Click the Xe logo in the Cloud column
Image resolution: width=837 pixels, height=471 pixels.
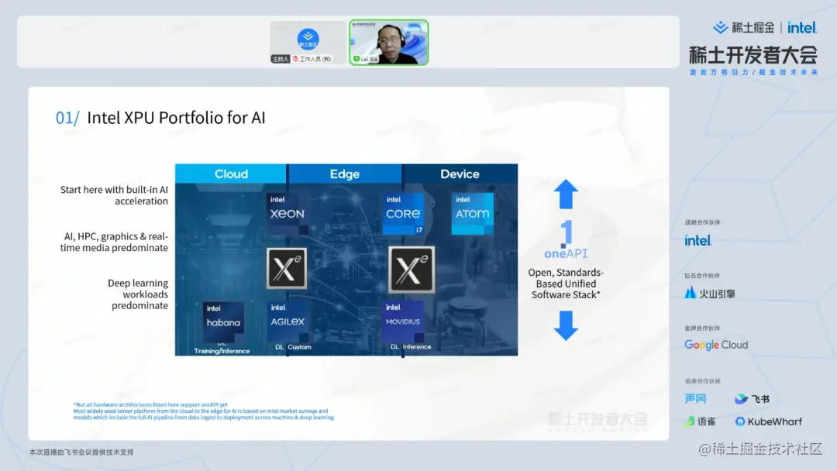pyautogui.click(x=287, y=268)
